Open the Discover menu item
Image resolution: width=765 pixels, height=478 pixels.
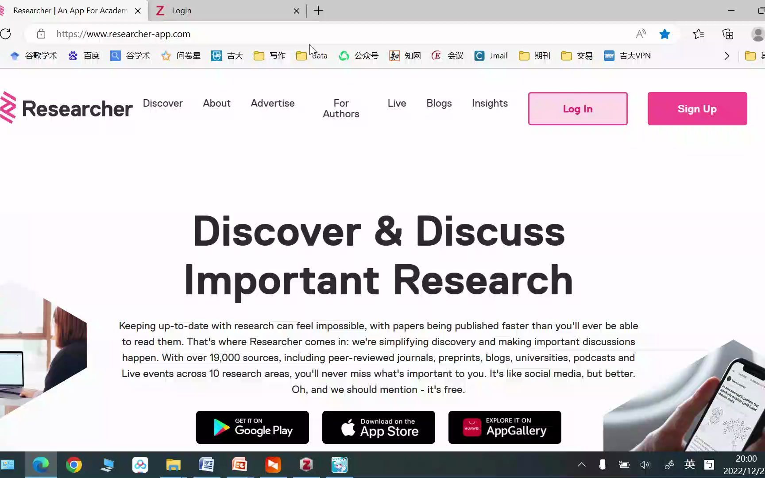click(x=162, y=103)
